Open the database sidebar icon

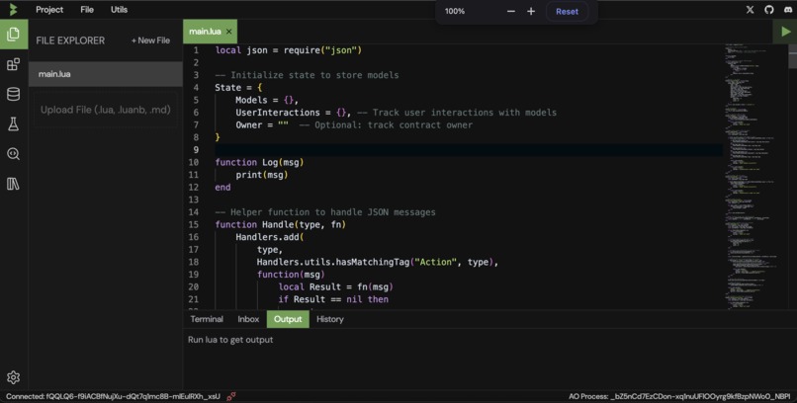tap(13, 95)
